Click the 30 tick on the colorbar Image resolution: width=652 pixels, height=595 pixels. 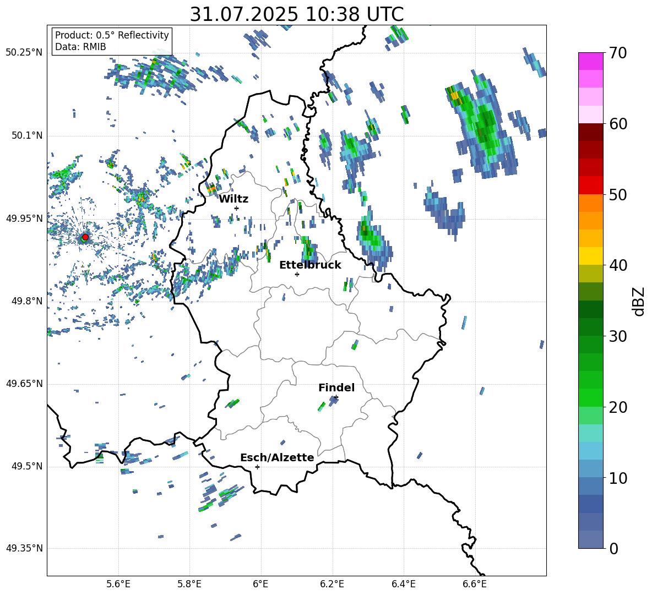click(618, 336)
